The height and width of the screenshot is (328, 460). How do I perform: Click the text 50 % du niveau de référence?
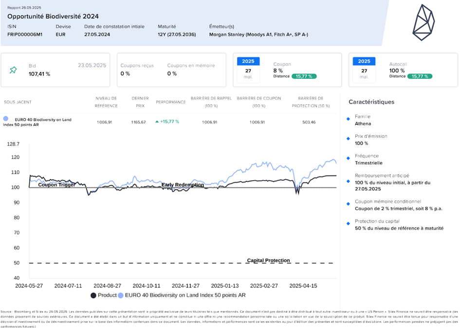click(387, 228)
